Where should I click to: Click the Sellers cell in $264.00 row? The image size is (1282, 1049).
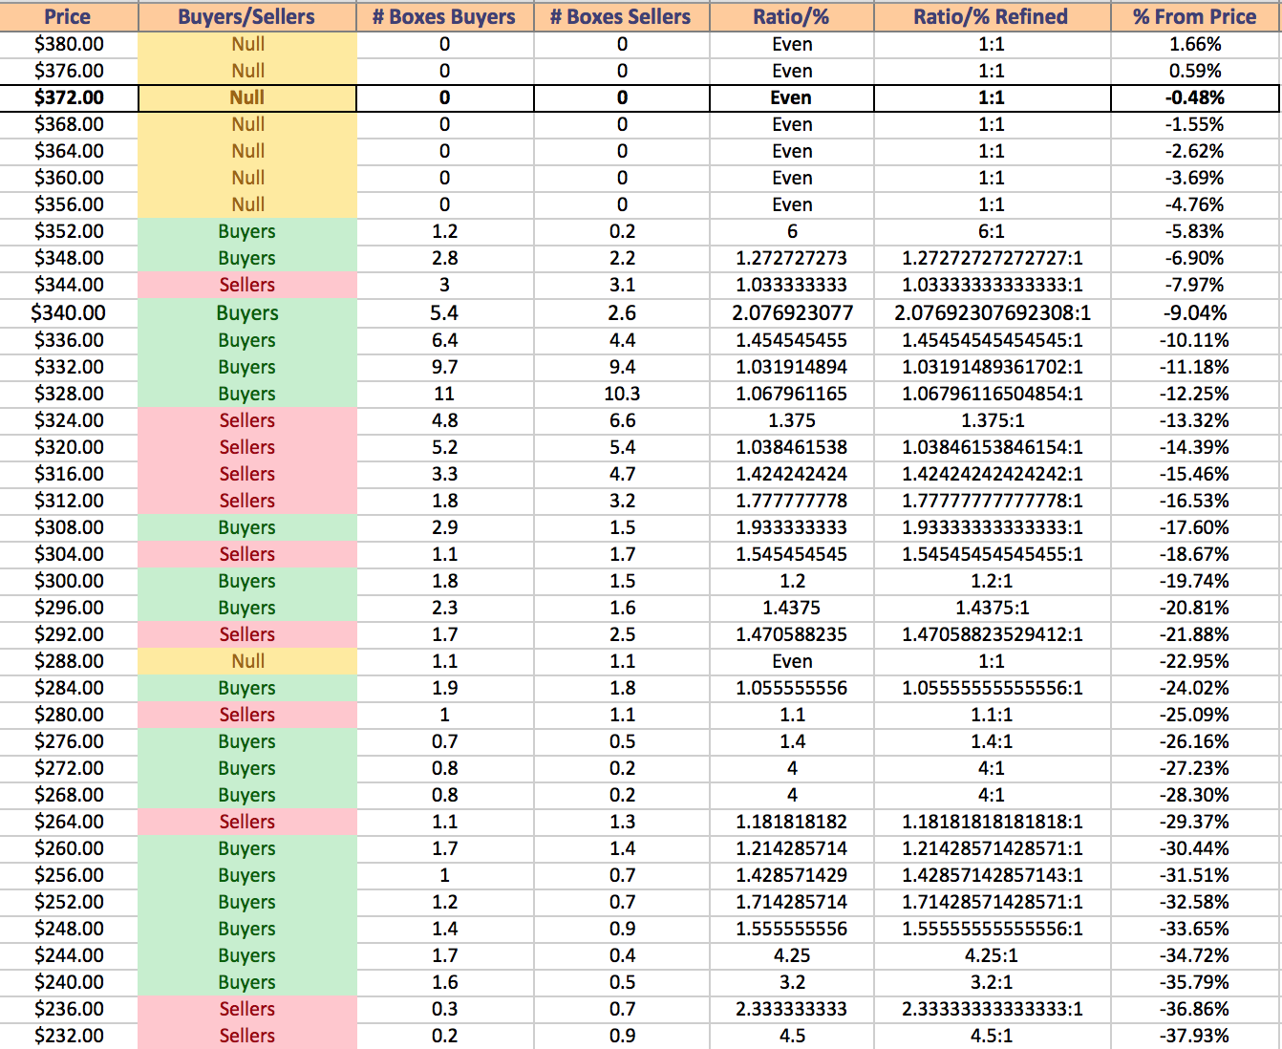(x=247, y=822)
